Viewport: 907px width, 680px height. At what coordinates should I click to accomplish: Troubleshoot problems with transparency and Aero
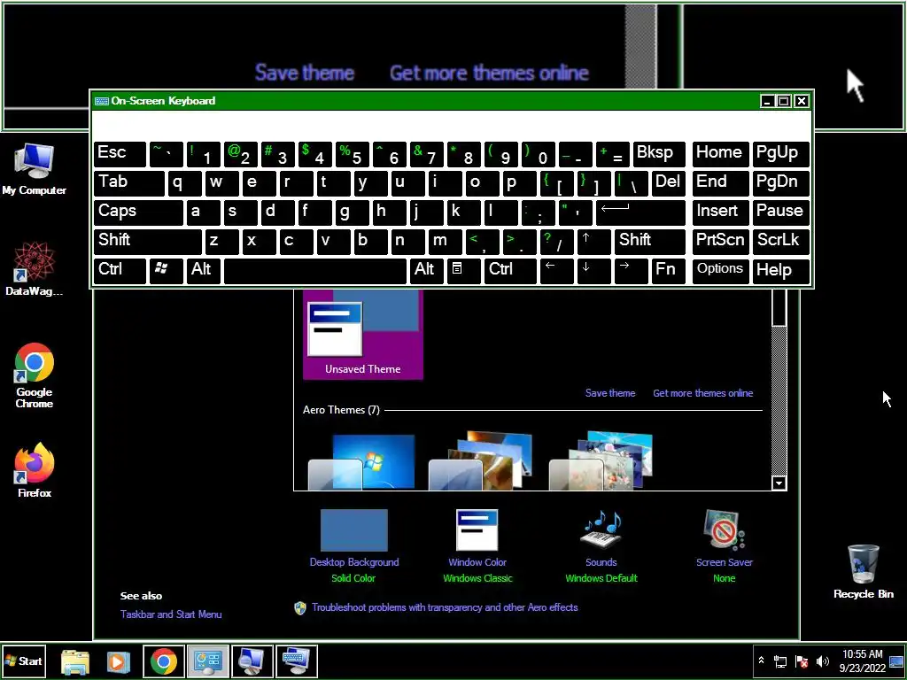click(x=445, y=607)
